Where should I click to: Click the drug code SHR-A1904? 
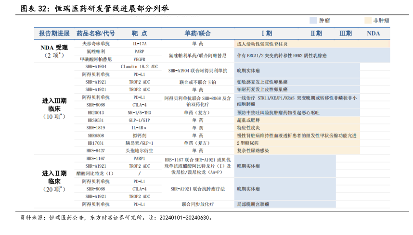(x=96, y=67)
